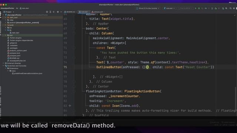Open IDE settings gear at top right
The width and height of the screenshot is (237, 133).
click(234, 8)
